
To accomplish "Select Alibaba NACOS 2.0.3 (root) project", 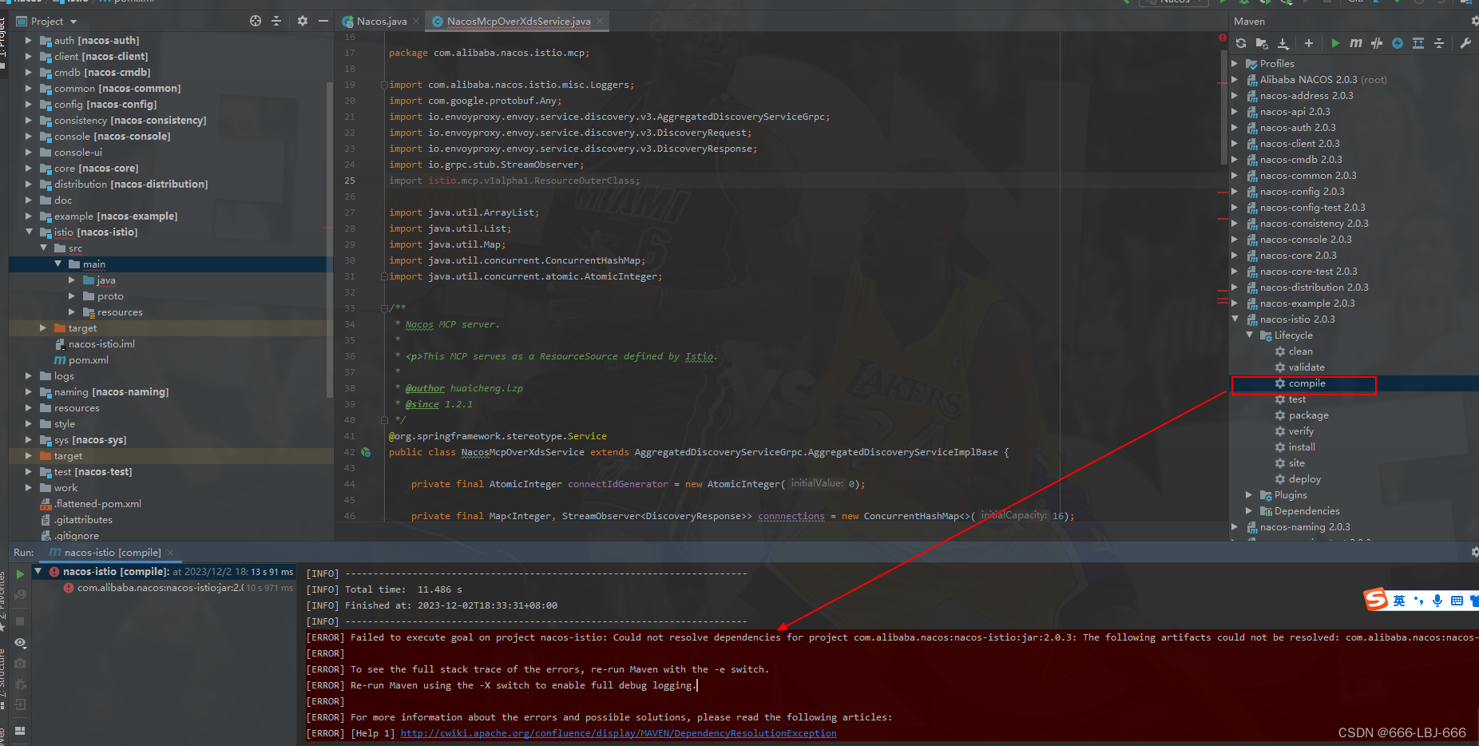I will (x=1323, y=79).
